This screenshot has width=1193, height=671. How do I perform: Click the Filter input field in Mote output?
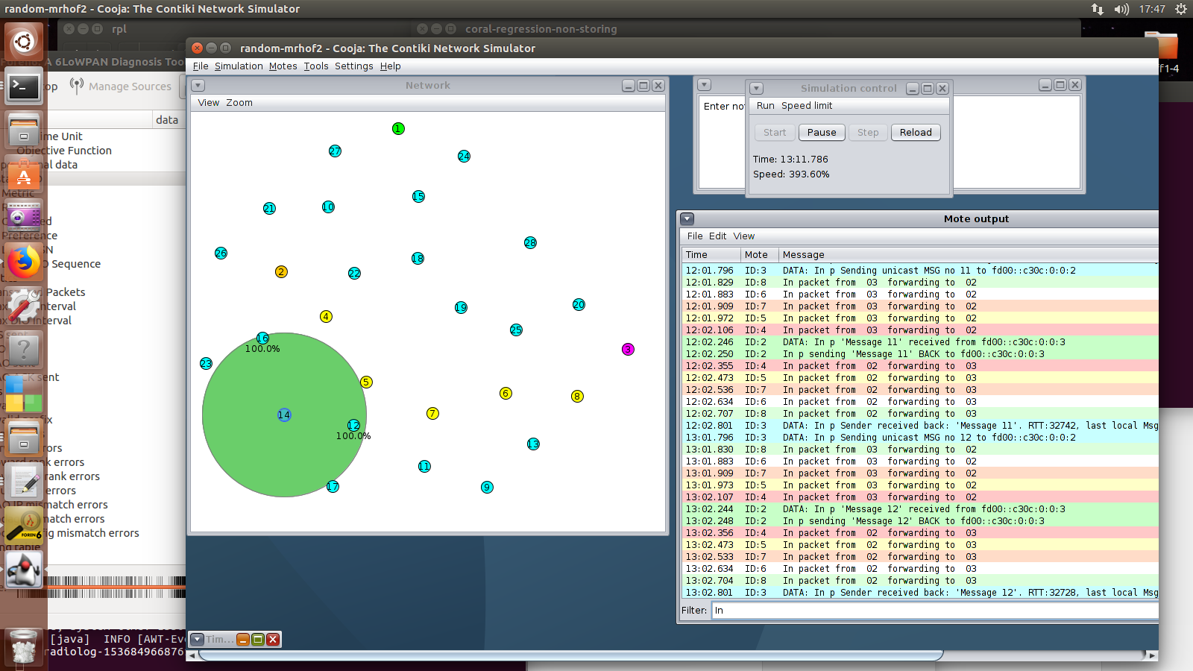tap(935, 611)
